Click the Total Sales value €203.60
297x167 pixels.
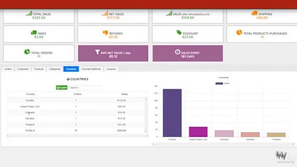click(x=39, y=18)
